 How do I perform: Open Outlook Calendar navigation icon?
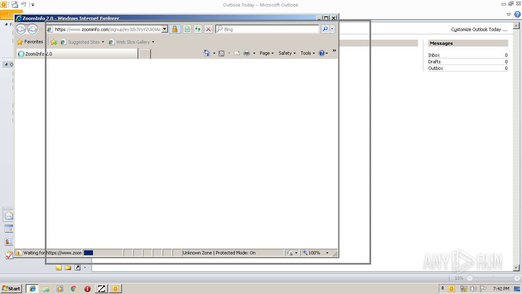pos(9,229)
